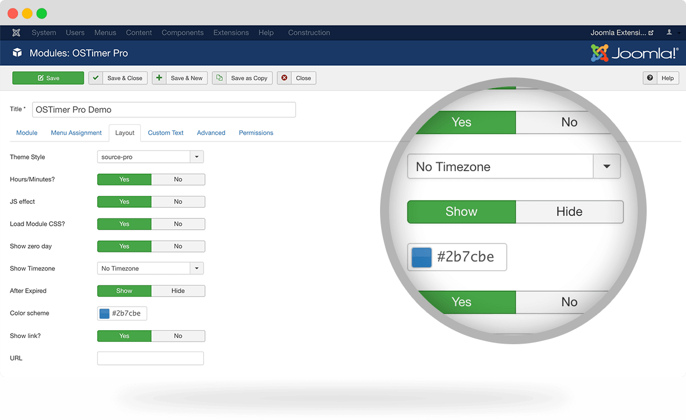Switch to the Module tab
The height and width of the screenshot is (420, 686).
tap(27, 133)
